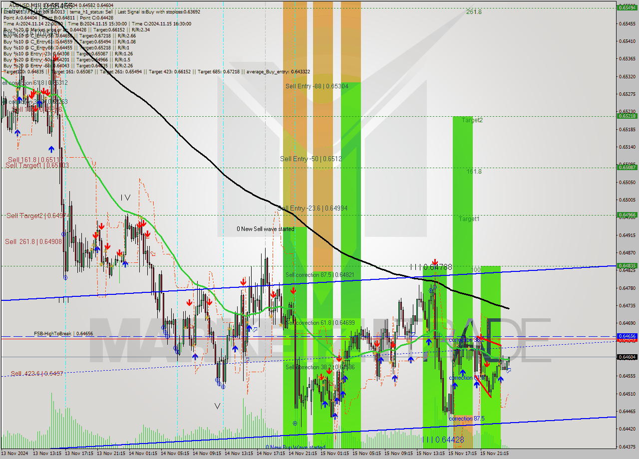Click the 'Sell Entry -50 | 0.6512' label
Screen dimensions: 639x459
[x=311, y=159]
